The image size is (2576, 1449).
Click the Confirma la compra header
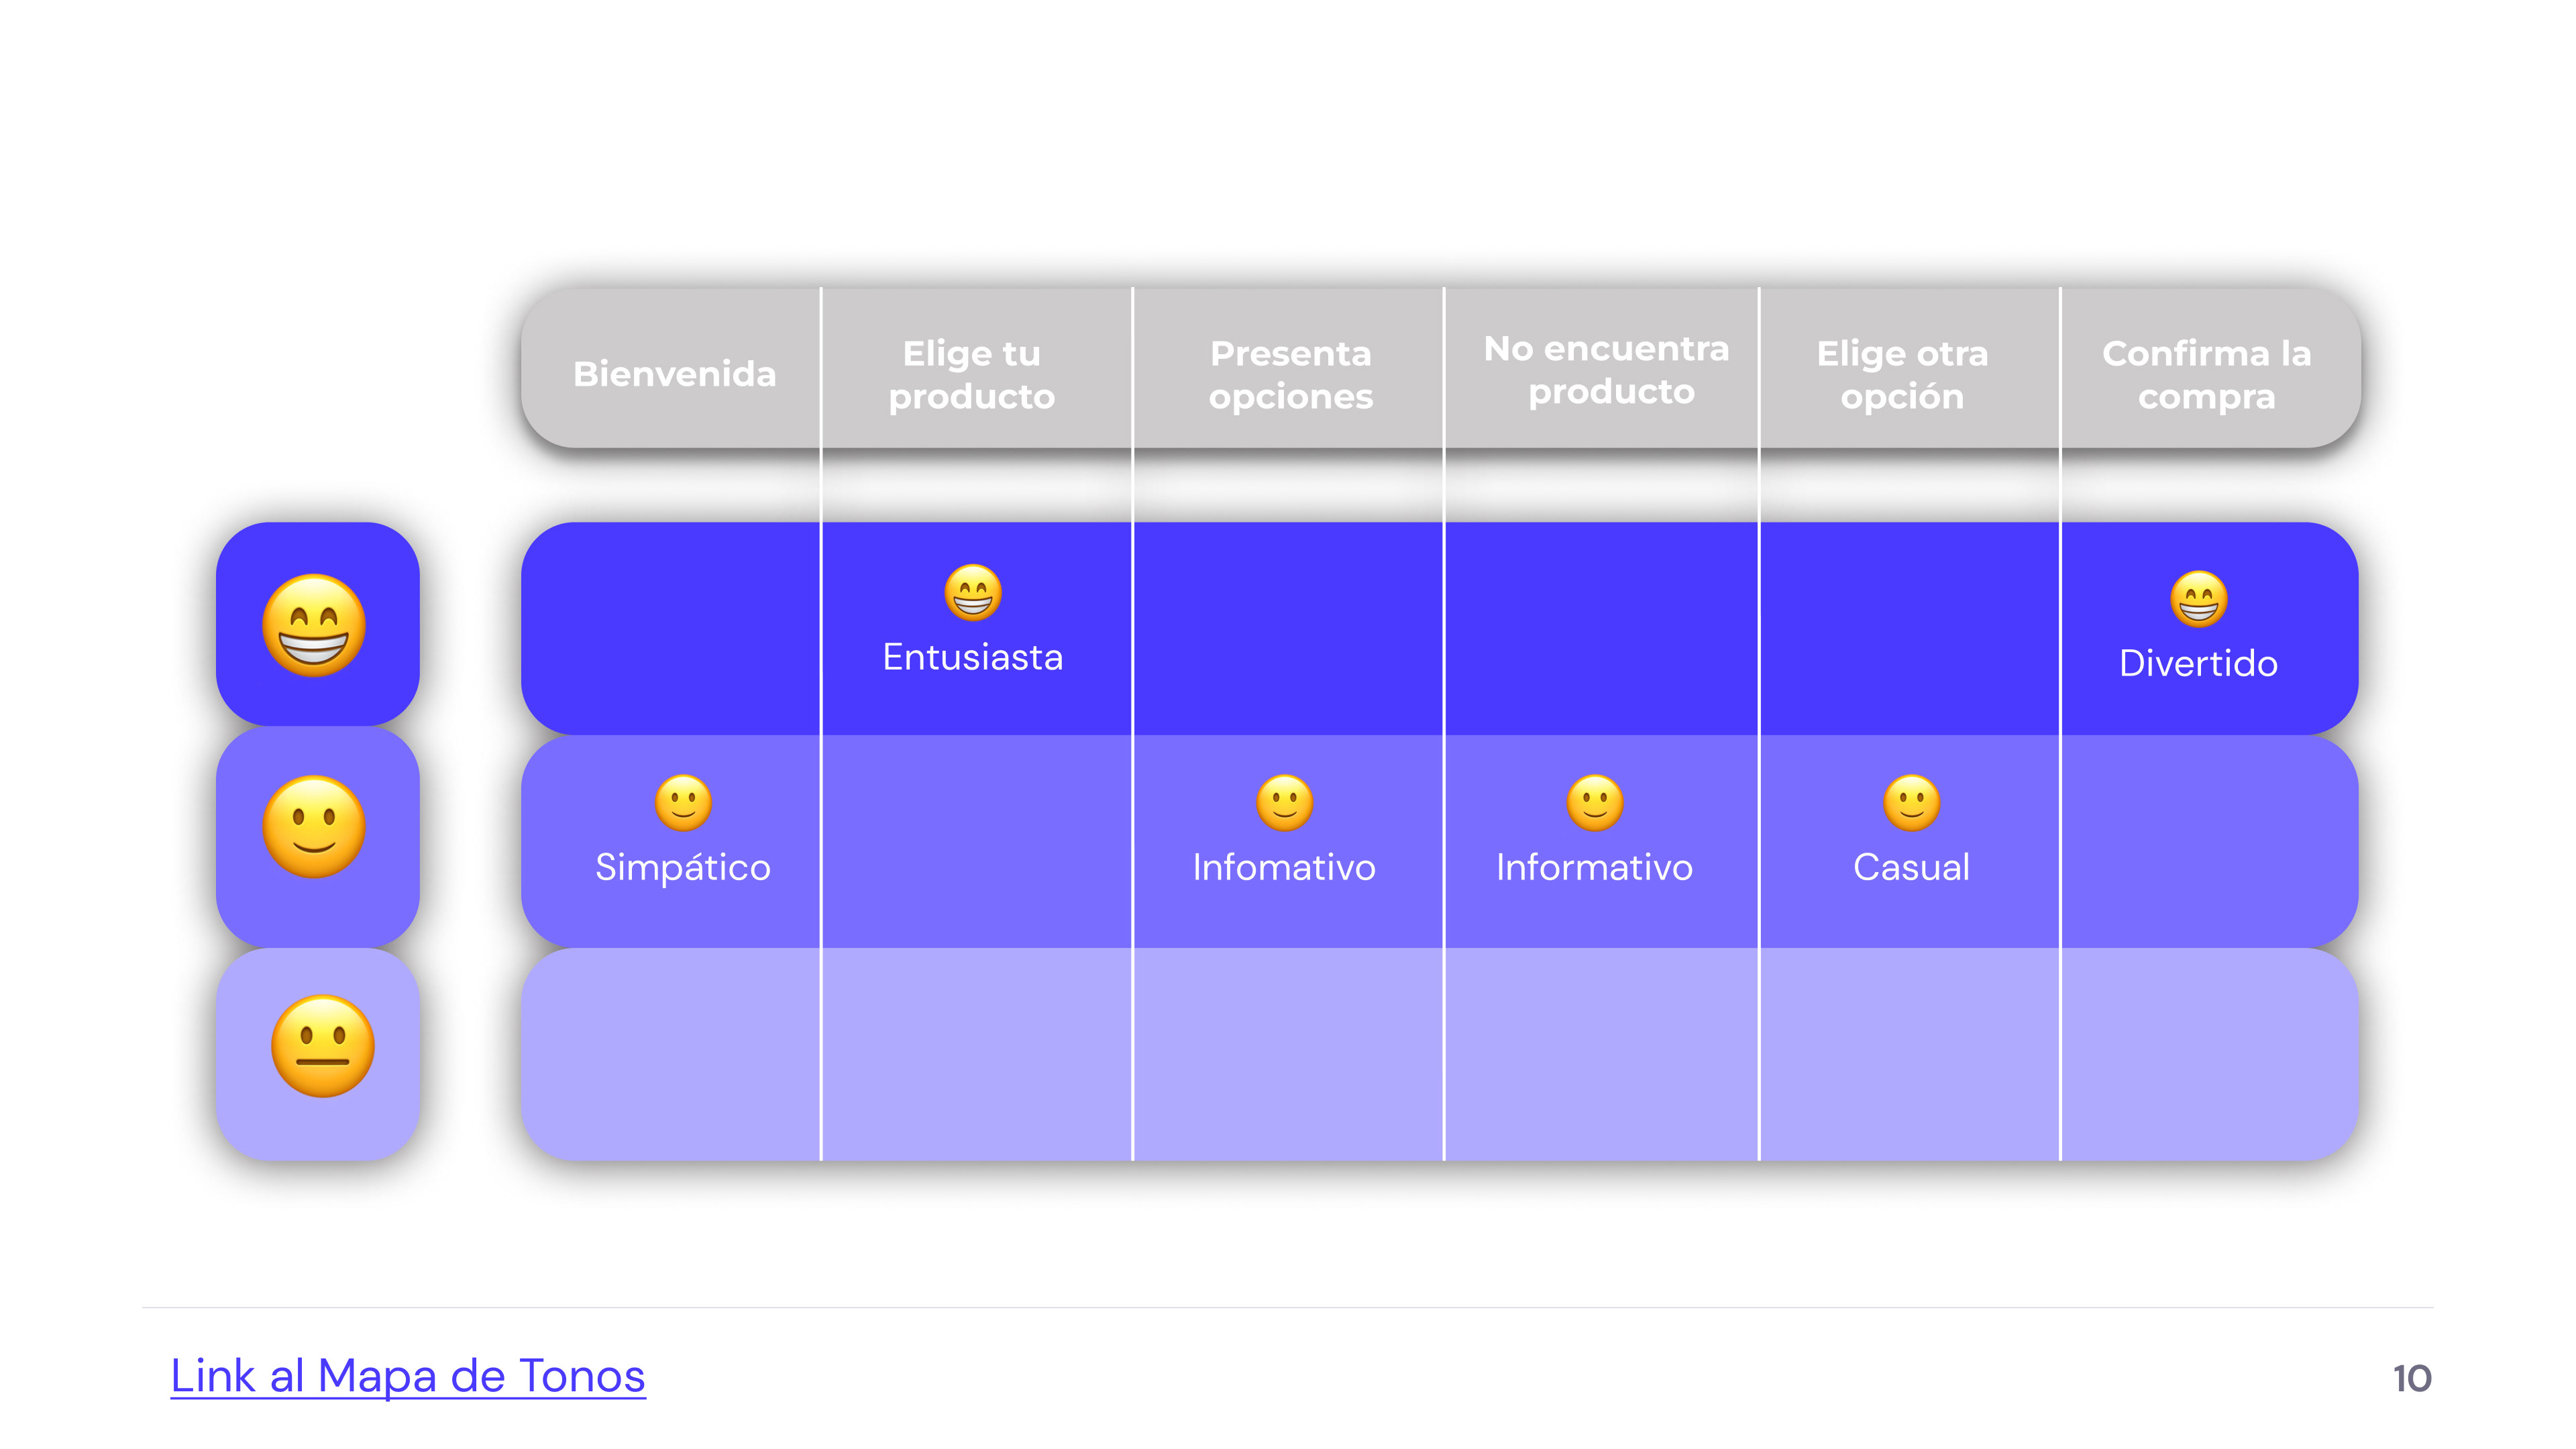pyautogui.click(x=2206, y=374)
